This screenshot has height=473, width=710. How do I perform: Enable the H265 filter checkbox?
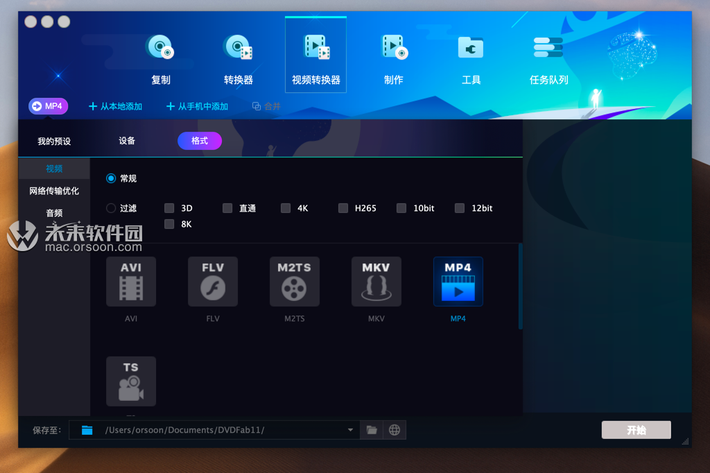click(343, 208)
